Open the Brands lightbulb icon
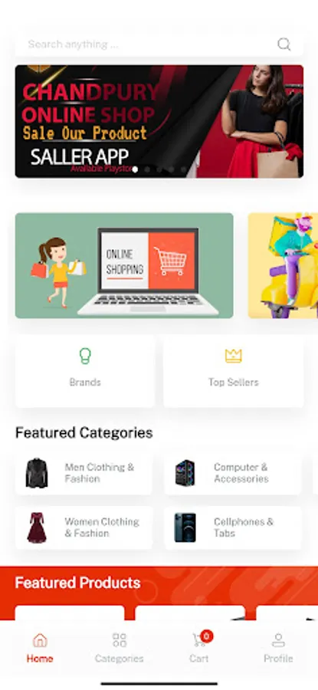 85,356
